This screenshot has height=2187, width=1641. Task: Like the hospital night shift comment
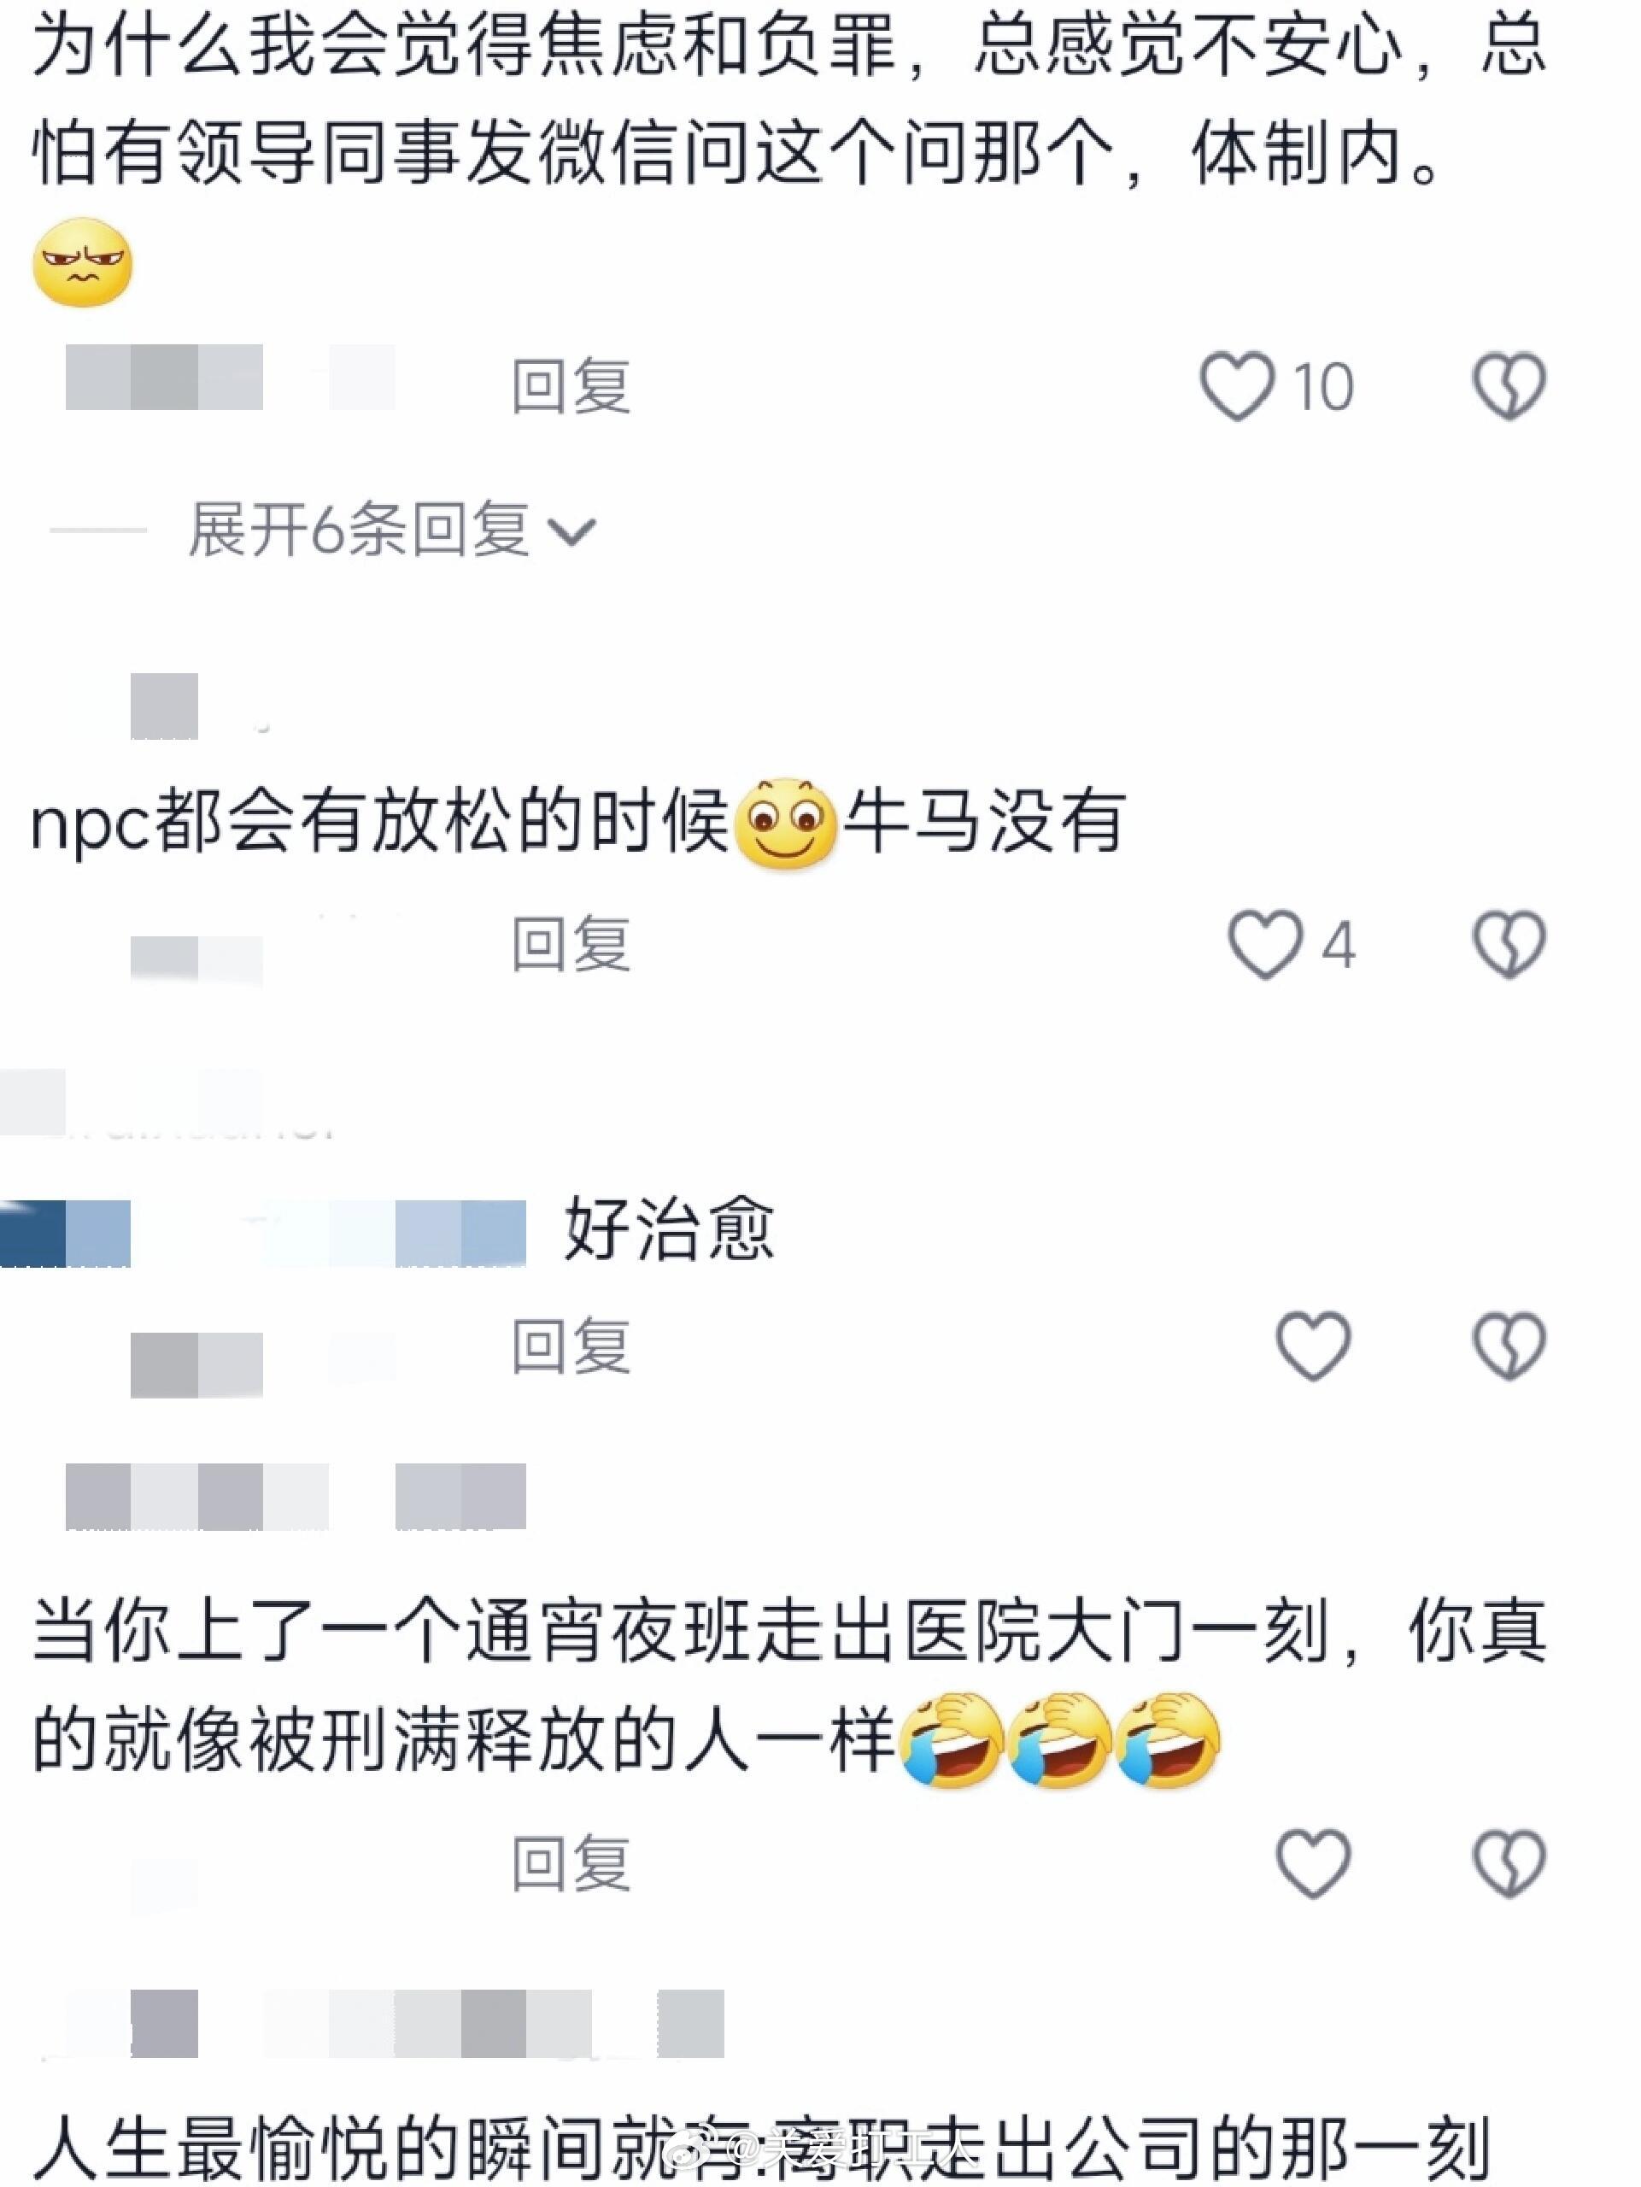click(1313, 1864)
